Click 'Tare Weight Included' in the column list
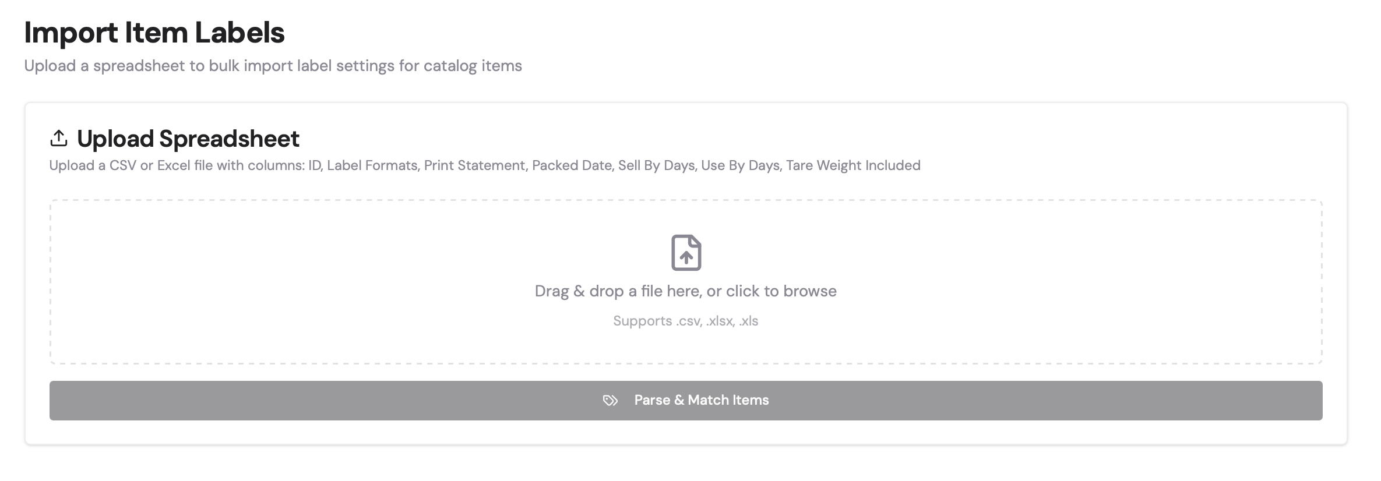The image size is (1381, 481). (x=853, y=165)
